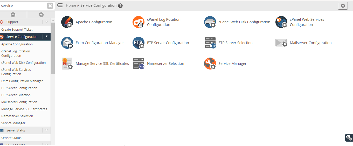The height and width of the screenshot is (146, 353).
Task: Clear the search field with X button
Action: click(x=50, y=6)
